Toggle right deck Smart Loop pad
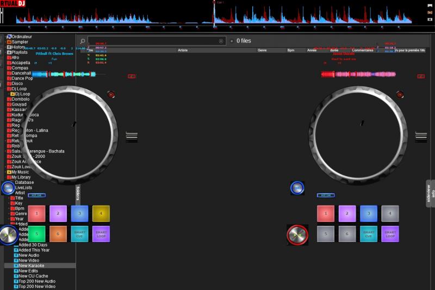Screen dimensions: 435x290 coord(390,234)
